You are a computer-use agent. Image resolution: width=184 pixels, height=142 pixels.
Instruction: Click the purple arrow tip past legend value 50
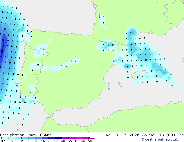click(x=92, y=138)
